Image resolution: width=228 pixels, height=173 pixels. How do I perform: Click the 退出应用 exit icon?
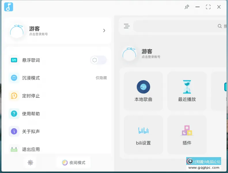[x=14, y=149]
